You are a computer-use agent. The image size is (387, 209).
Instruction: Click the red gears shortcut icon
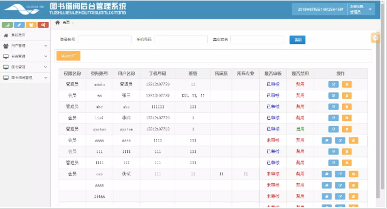(43, 25)
